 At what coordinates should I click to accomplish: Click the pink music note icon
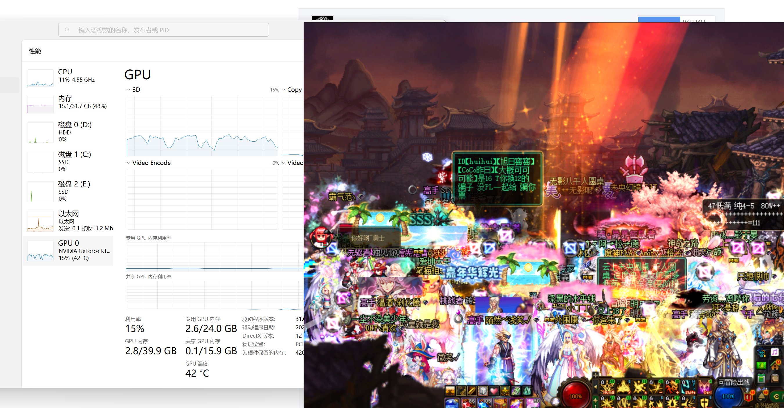tap(775, 352)
